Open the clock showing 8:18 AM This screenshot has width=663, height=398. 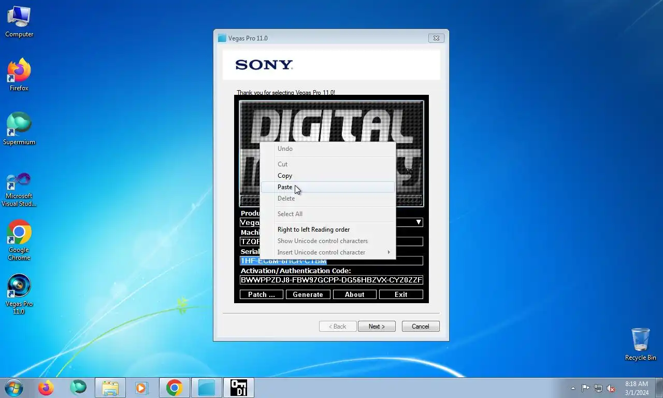[x=637, y=388]
